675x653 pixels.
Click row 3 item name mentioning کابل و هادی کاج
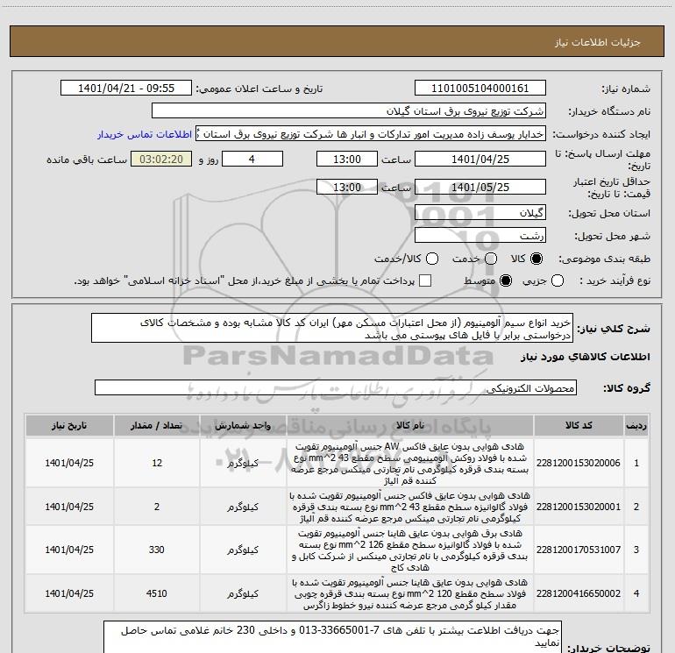tap(409, 550)
